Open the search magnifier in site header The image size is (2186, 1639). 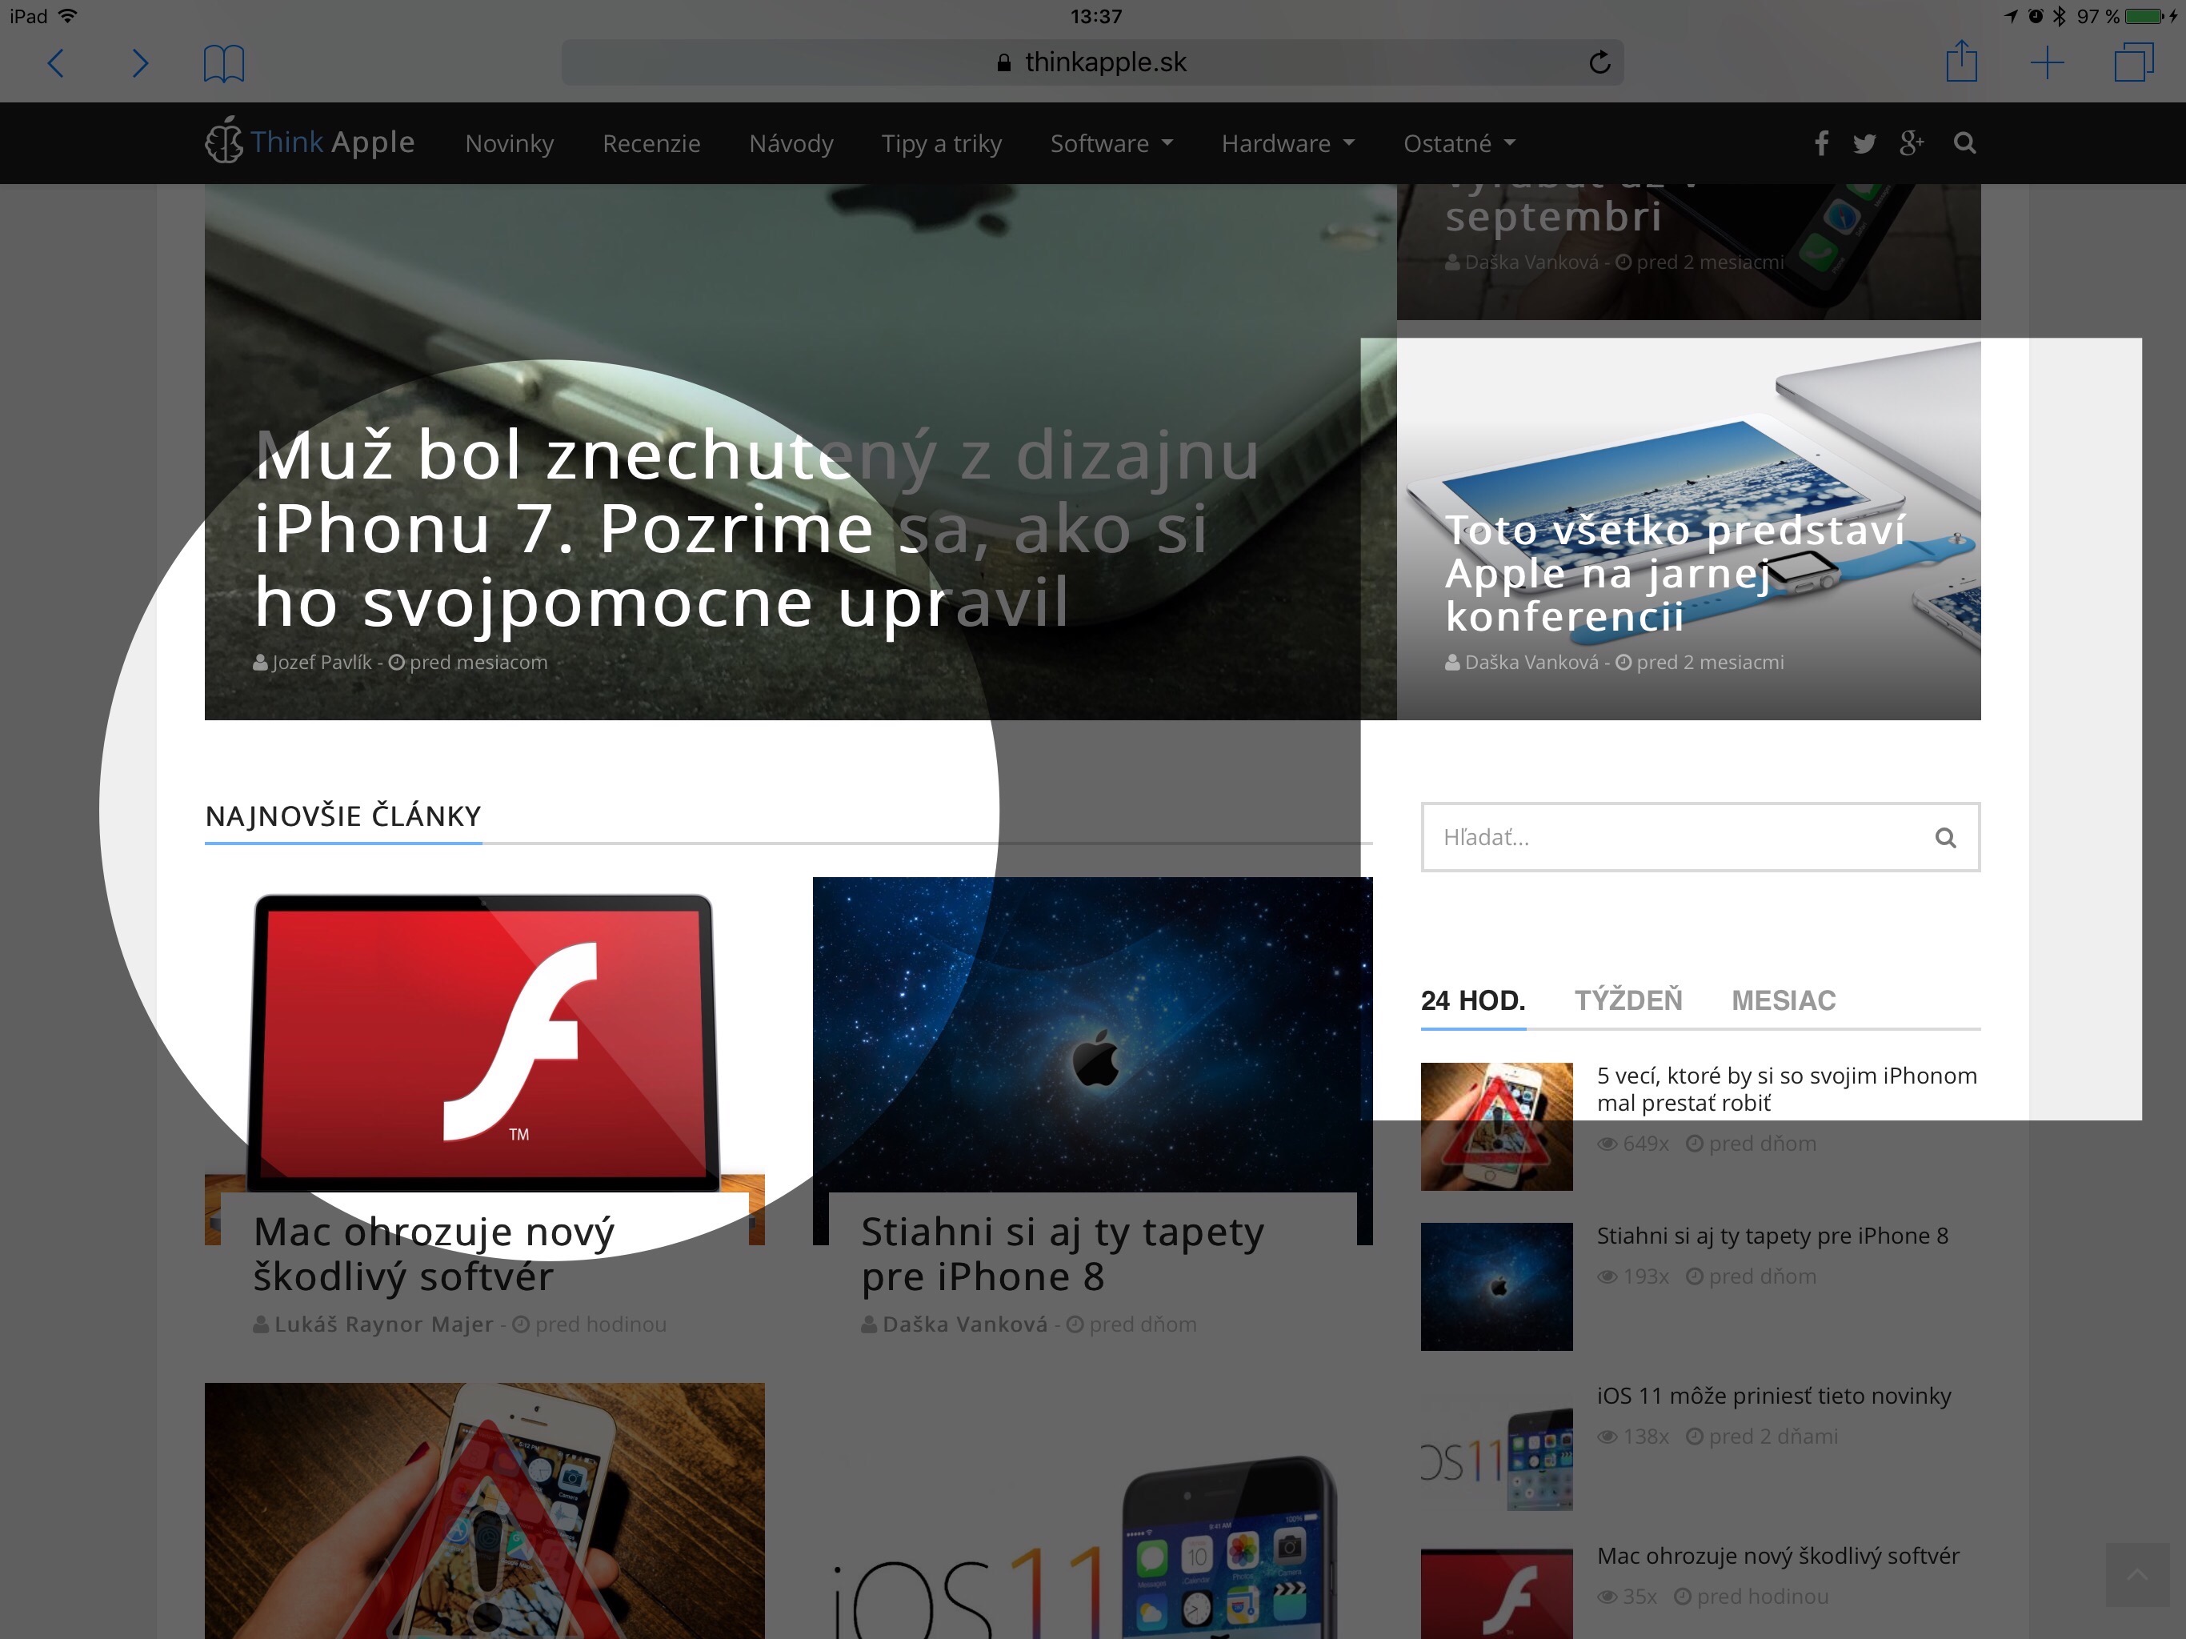(1964, 143)
